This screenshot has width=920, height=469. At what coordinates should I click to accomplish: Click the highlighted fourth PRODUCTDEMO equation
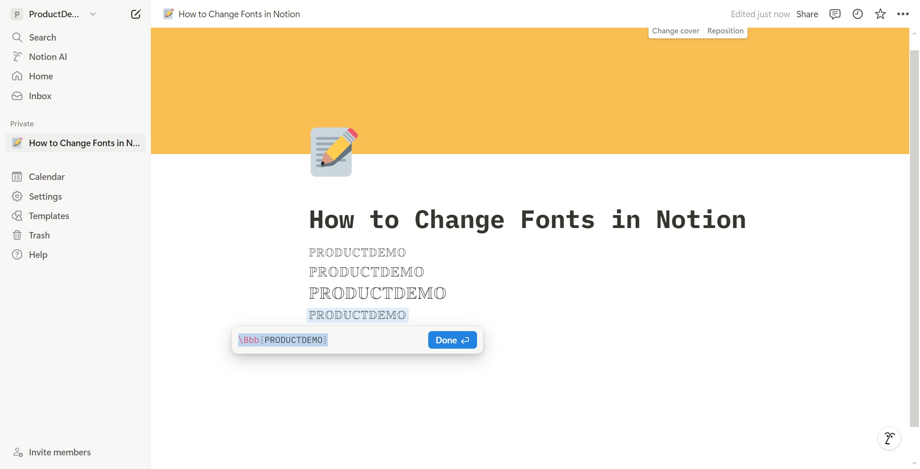click(357, 315)
